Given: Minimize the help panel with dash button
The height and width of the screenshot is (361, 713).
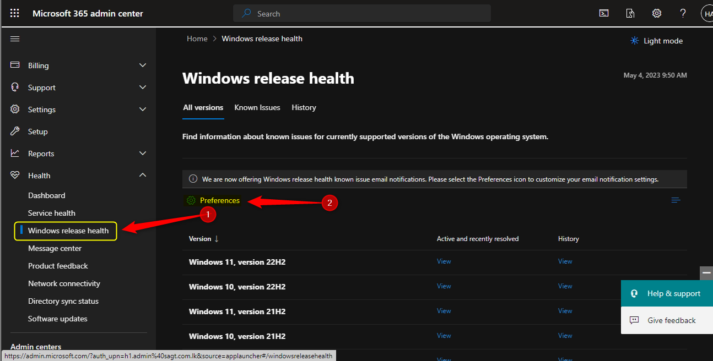Looking at the screenshot, I should coord(706,273).
